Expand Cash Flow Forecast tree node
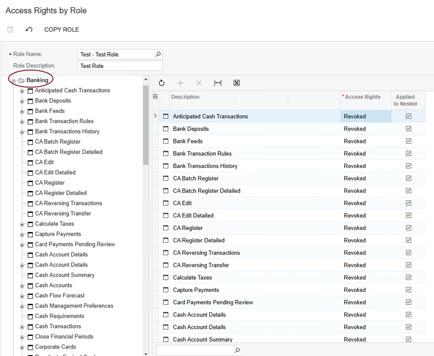This screenshot has width=434, height=356. 22,296
